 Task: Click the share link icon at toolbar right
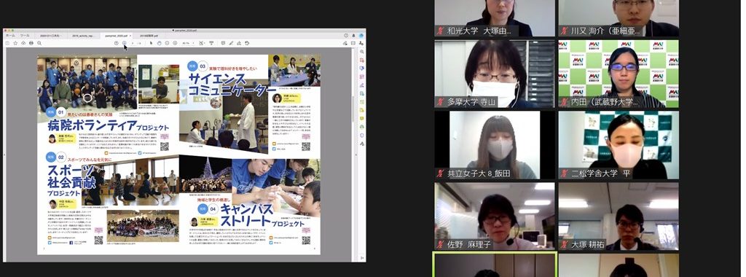(x=345, y=43)
